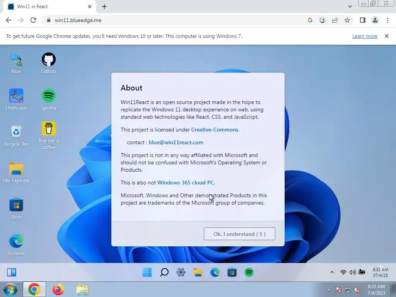
Task: Open Microsoft Store in Win11 taskbar
Action: (x=232, y=272)
